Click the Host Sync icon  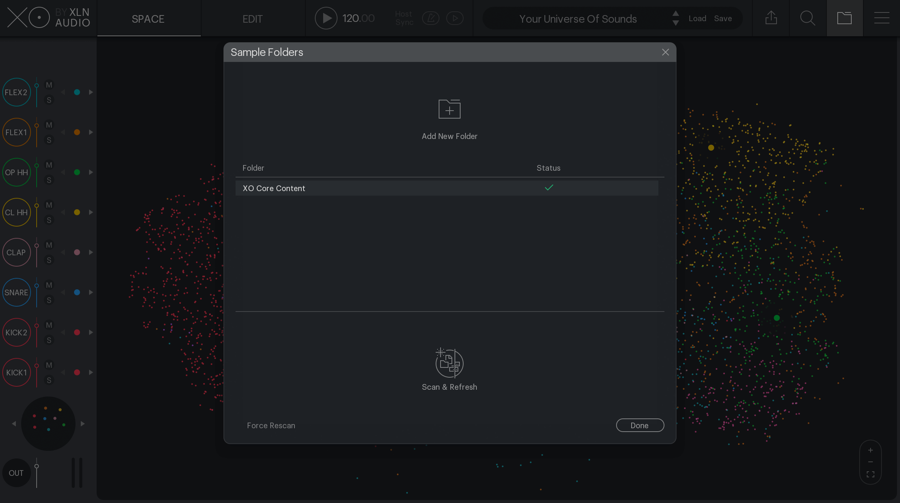point(431,18)
